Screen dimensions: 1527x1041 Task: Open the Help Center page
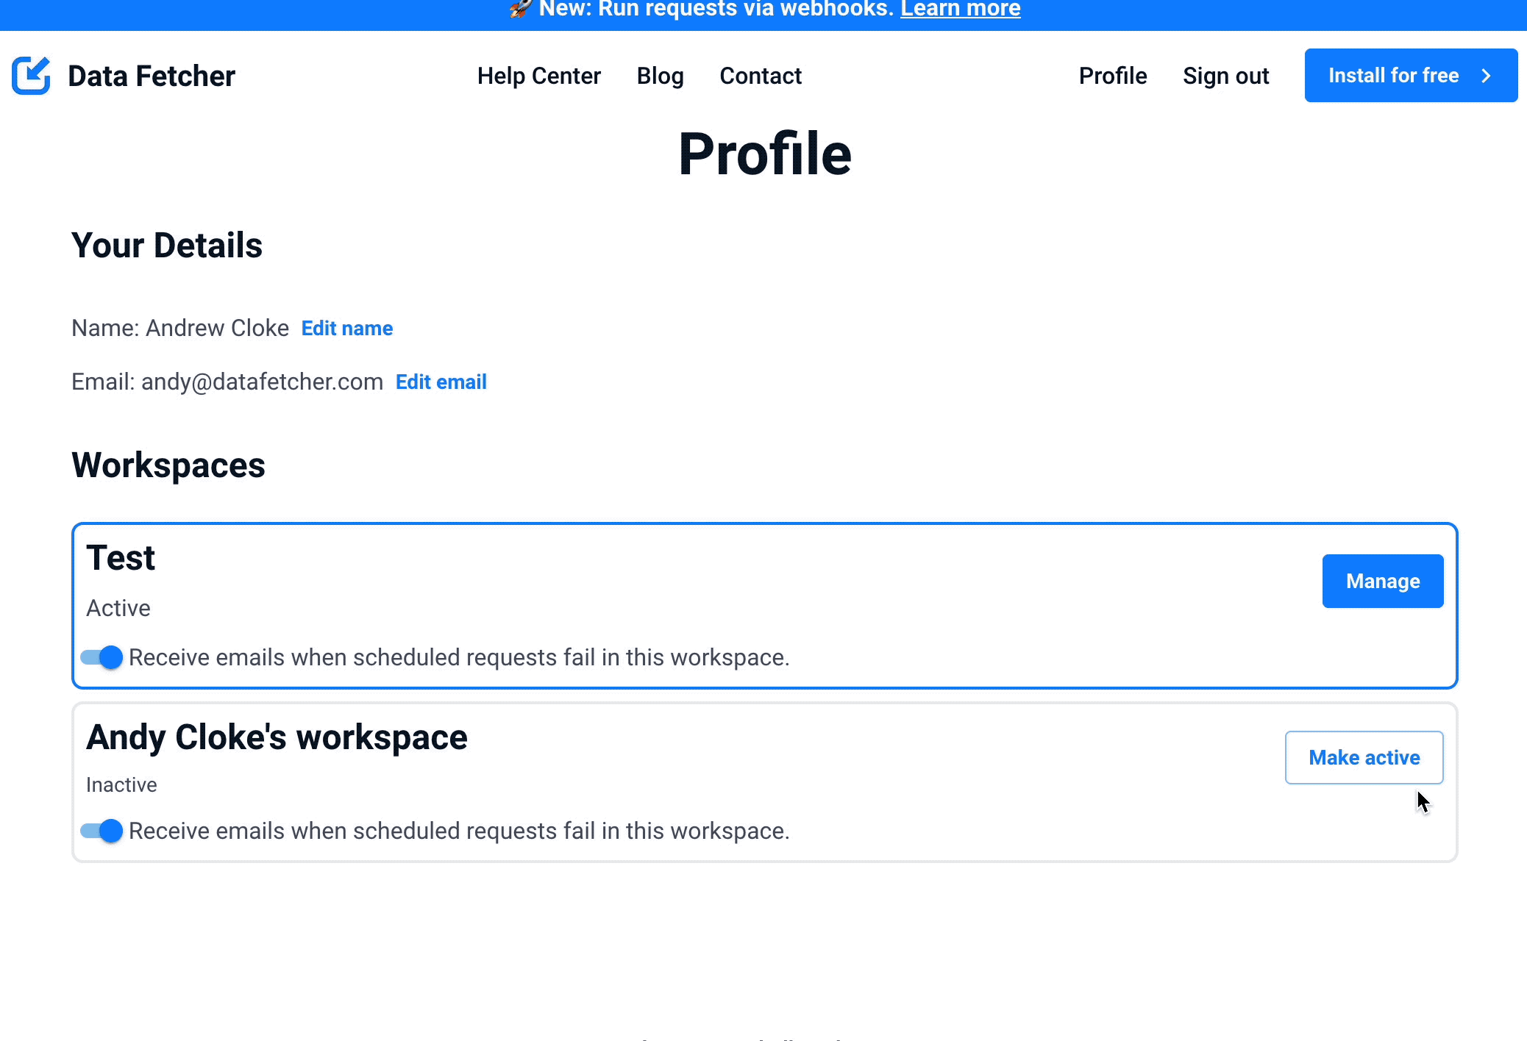tap(539, 76)
